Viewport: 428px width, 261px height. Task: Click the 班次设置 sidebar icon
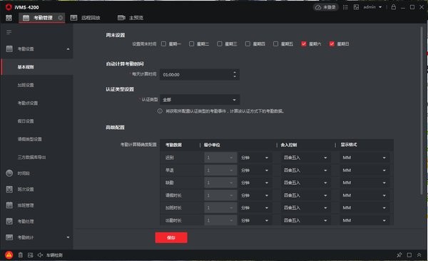9,189
